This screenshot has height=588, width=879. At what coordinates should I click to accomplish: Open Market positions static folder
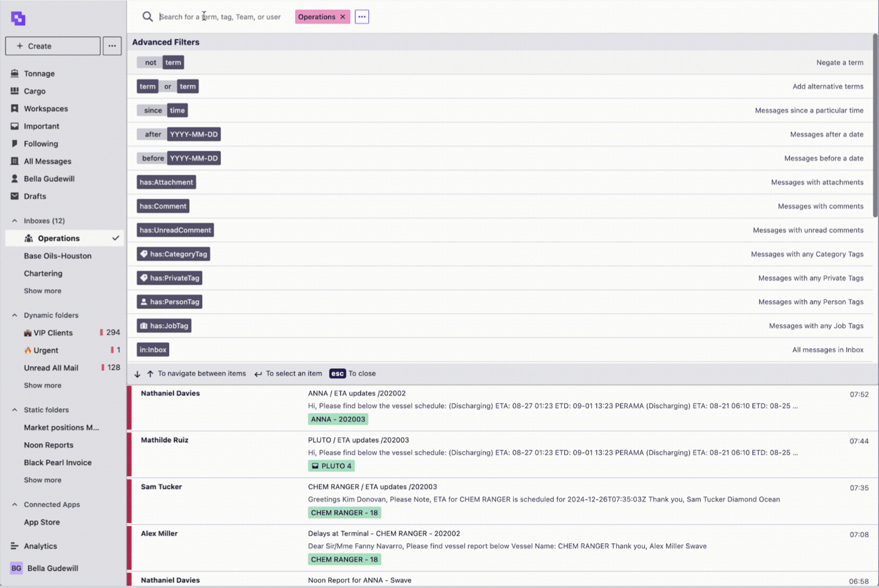tap(61, 428)
